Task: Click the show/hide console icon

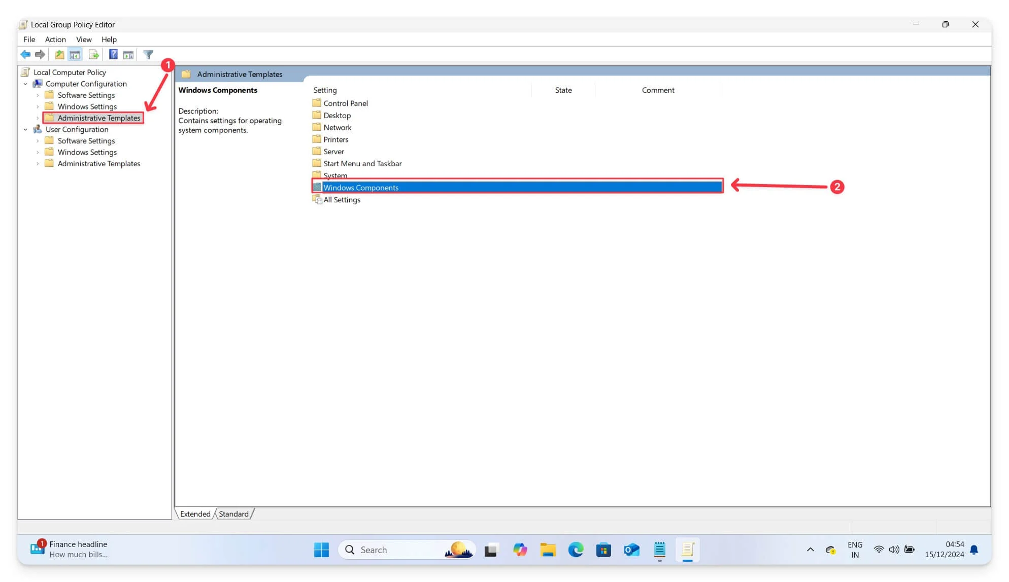Action: point(76,54)
